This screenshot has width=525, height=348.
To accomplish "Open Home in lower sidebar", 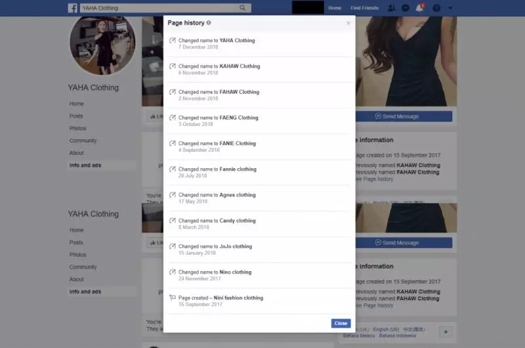I will click(x=77, y=230).
